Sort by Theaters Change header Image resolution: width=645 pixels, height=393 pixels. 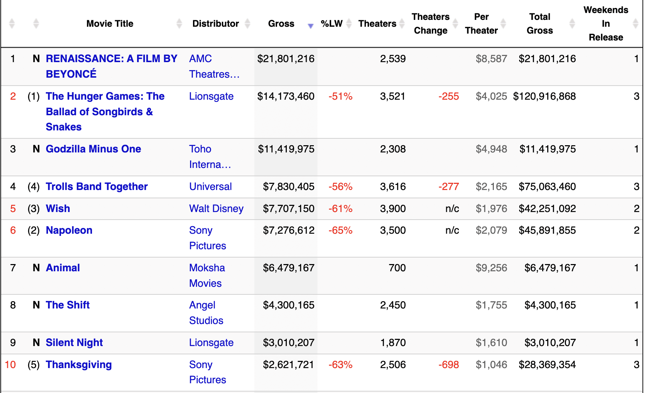(x=431, y=24)
